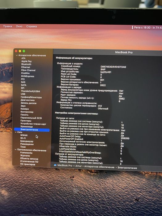This screenshot has height=216, width=162.
Task: Select Apple Pay in the sidebar
Action: pyautogui.click(x=27, y=61)
